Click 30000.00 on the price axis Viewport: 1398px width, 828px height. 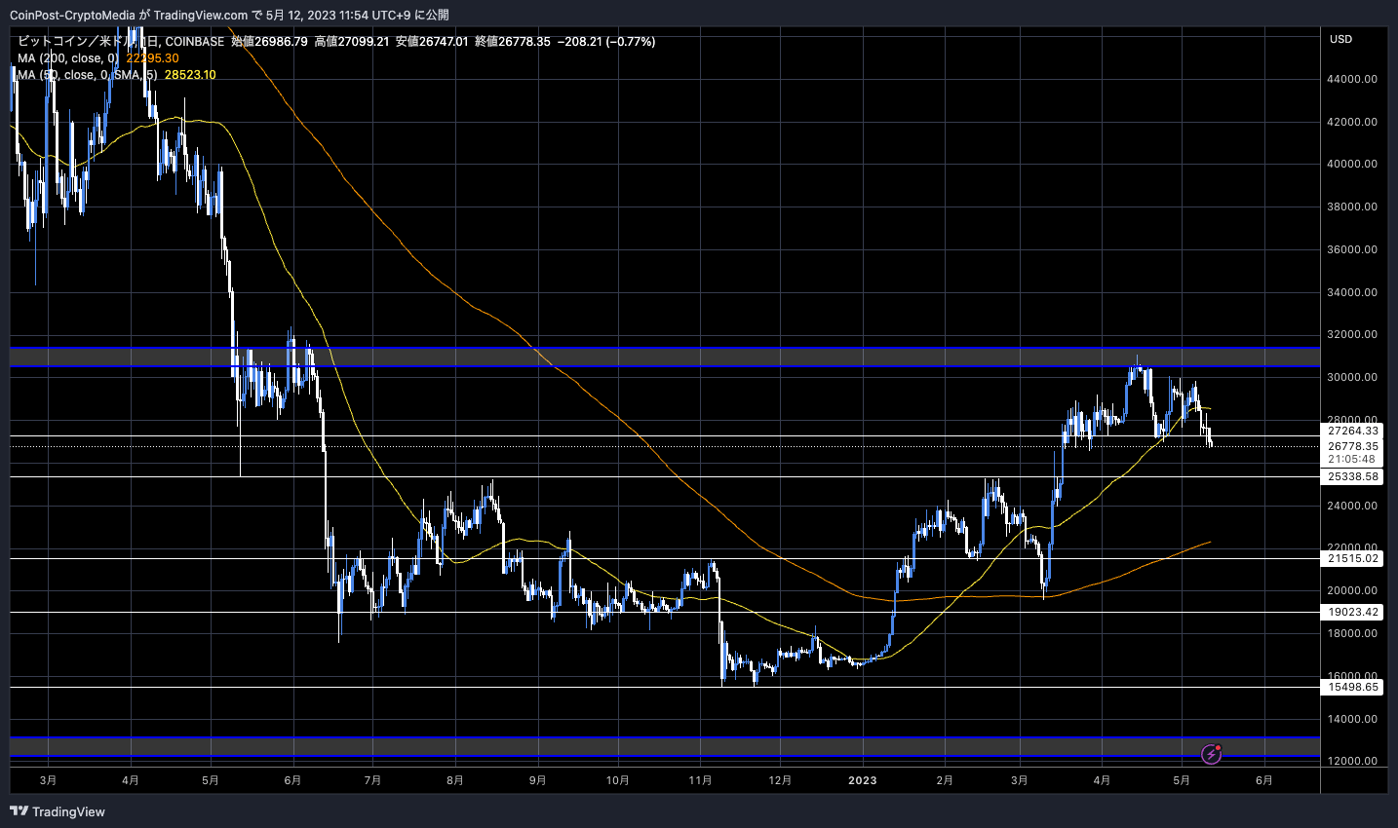pyautogui.click(x=1352, y=377)
